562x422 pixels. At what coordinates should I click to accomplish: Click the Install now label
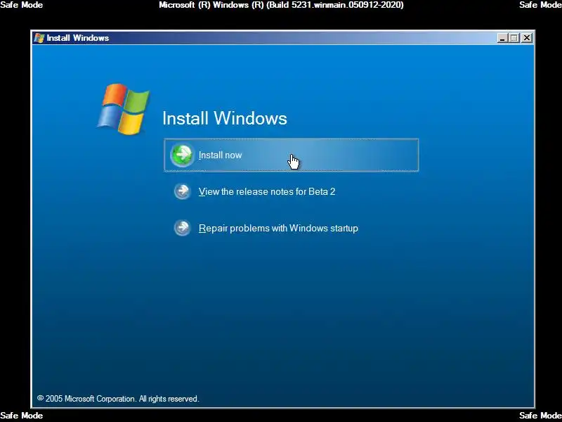(220, 155)
